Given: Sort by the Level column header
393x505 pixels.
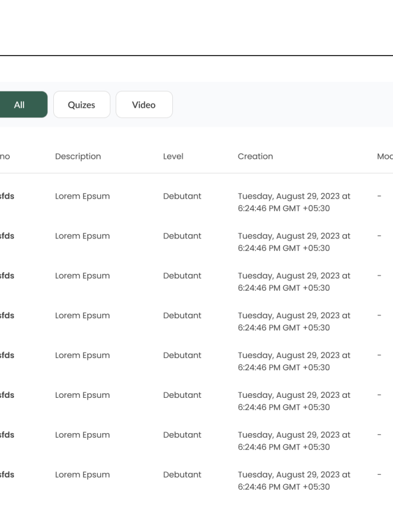Looking at the screenshot, I should 173,157.
